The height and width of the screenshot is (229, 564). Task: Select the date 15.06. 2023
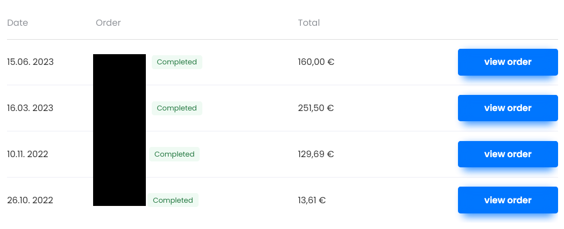30,62
